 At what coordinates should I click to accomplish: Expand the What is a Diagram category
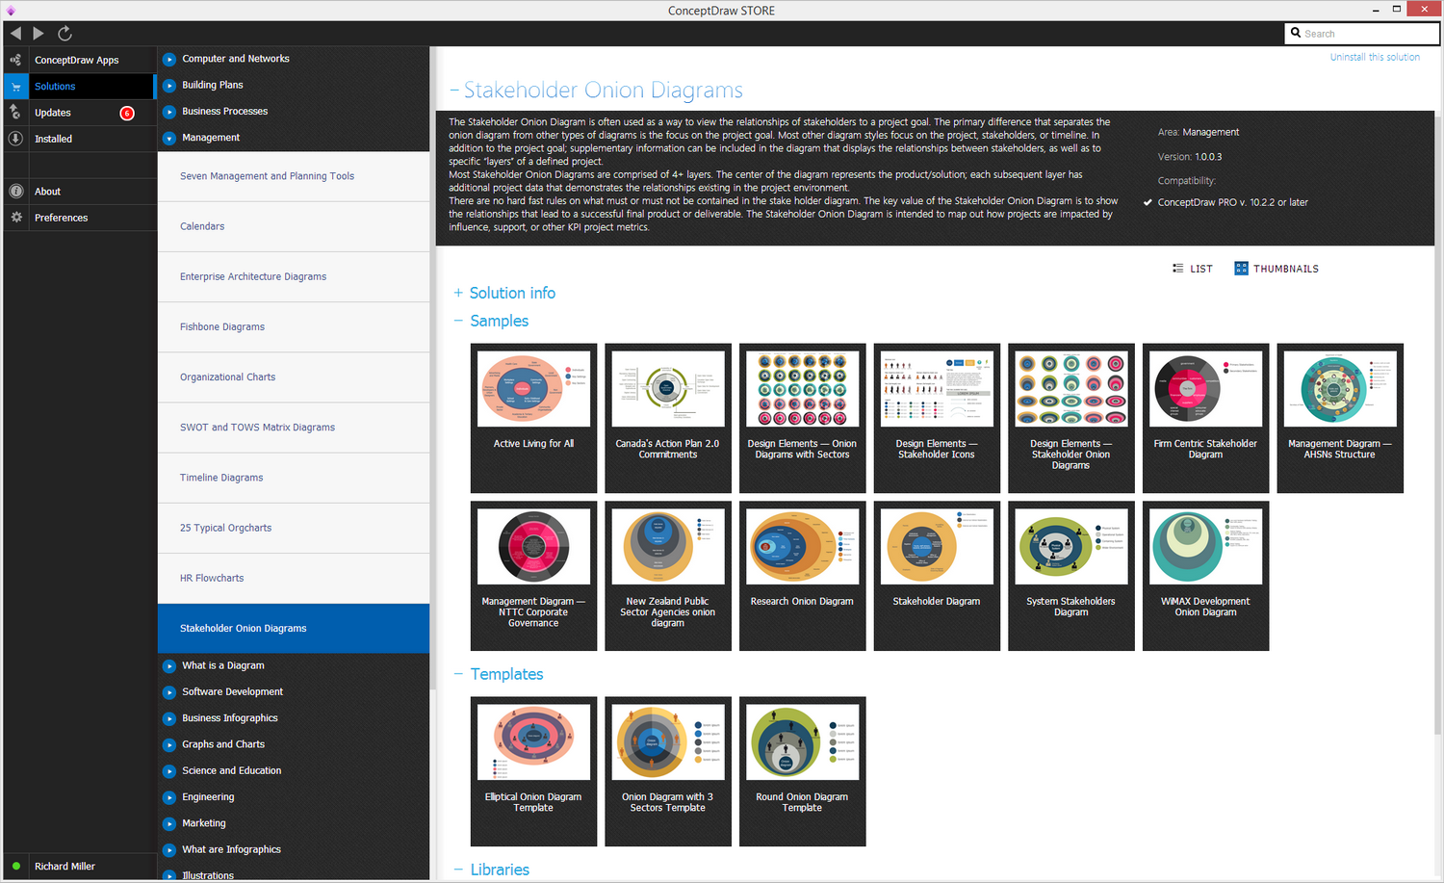(169, 666)
